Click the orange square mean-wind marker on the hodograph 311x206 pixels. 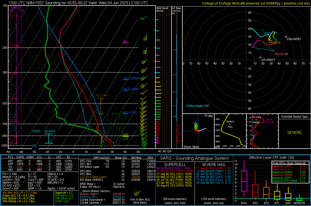[271, 42]
